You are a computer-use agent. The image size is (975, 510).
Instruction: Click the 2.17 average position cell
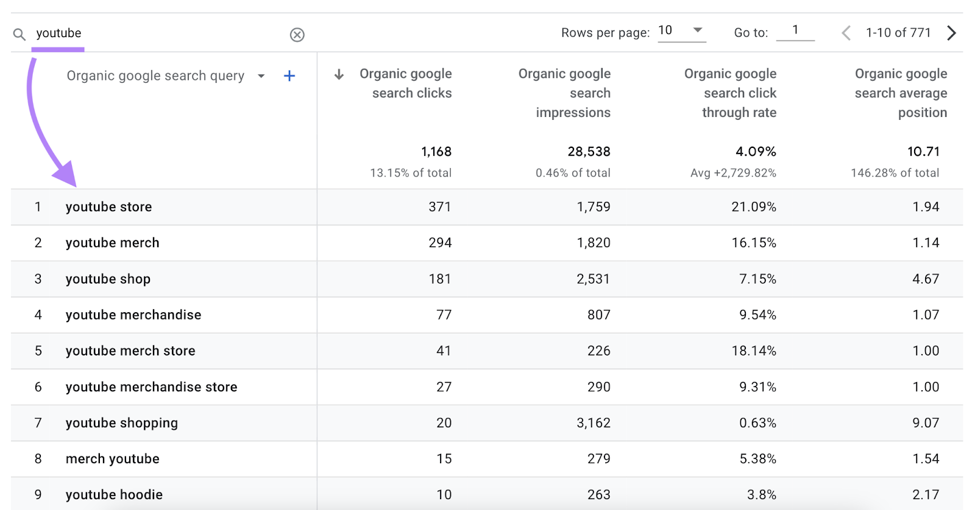coord(926,494)
